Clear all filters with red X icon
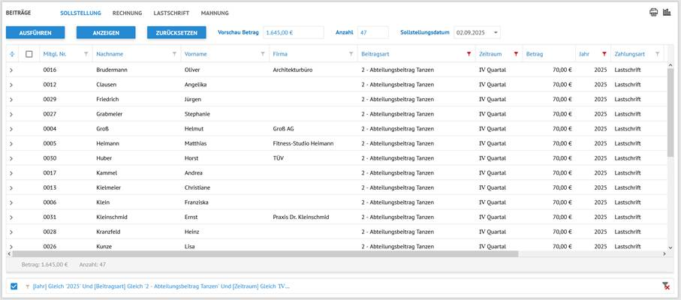Image resolution: width=681 pixels, height=300 pixels. (665, 286)
